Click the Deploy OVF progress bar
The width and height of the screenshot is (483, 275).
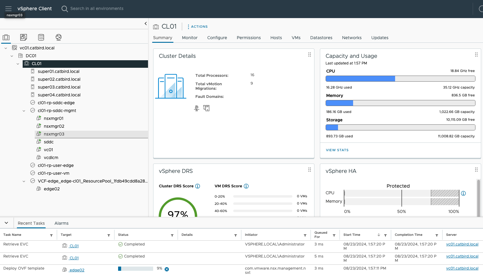click(x=135, y=269)
